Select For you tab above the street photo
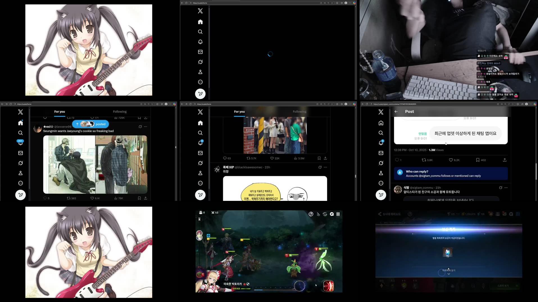This screenshot has height=302, width=538. [x=239, y=112]
